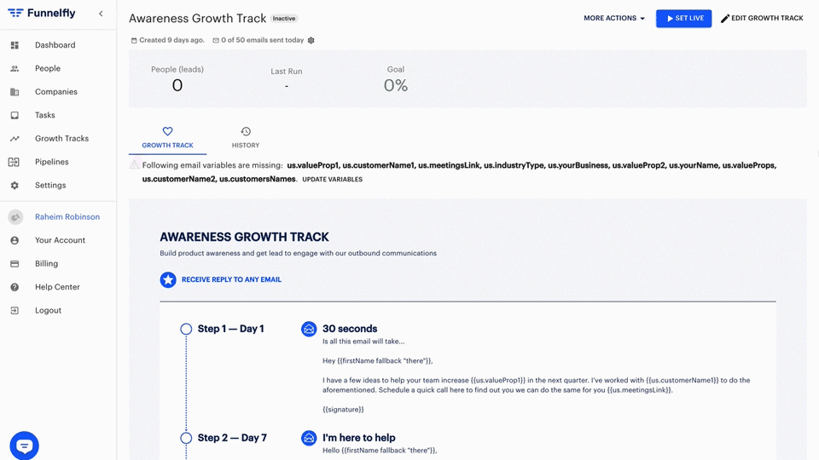Click the Pipelines icon

click(15, 162)
